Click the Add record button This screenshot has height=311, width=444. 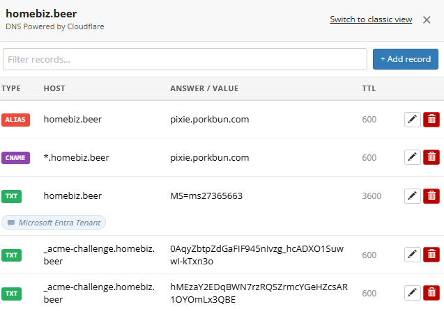(x=406, y=59)
